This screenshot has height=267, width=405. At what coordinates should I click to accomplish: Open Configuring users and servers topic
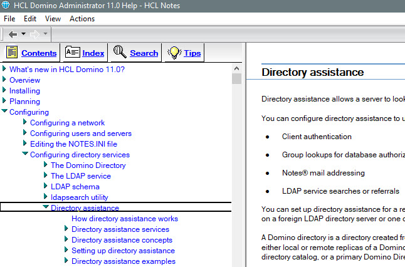click(81, 133)
